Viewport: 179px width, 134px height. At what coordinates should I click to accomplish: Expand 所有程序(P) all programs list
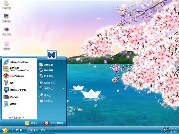[17, 118]
